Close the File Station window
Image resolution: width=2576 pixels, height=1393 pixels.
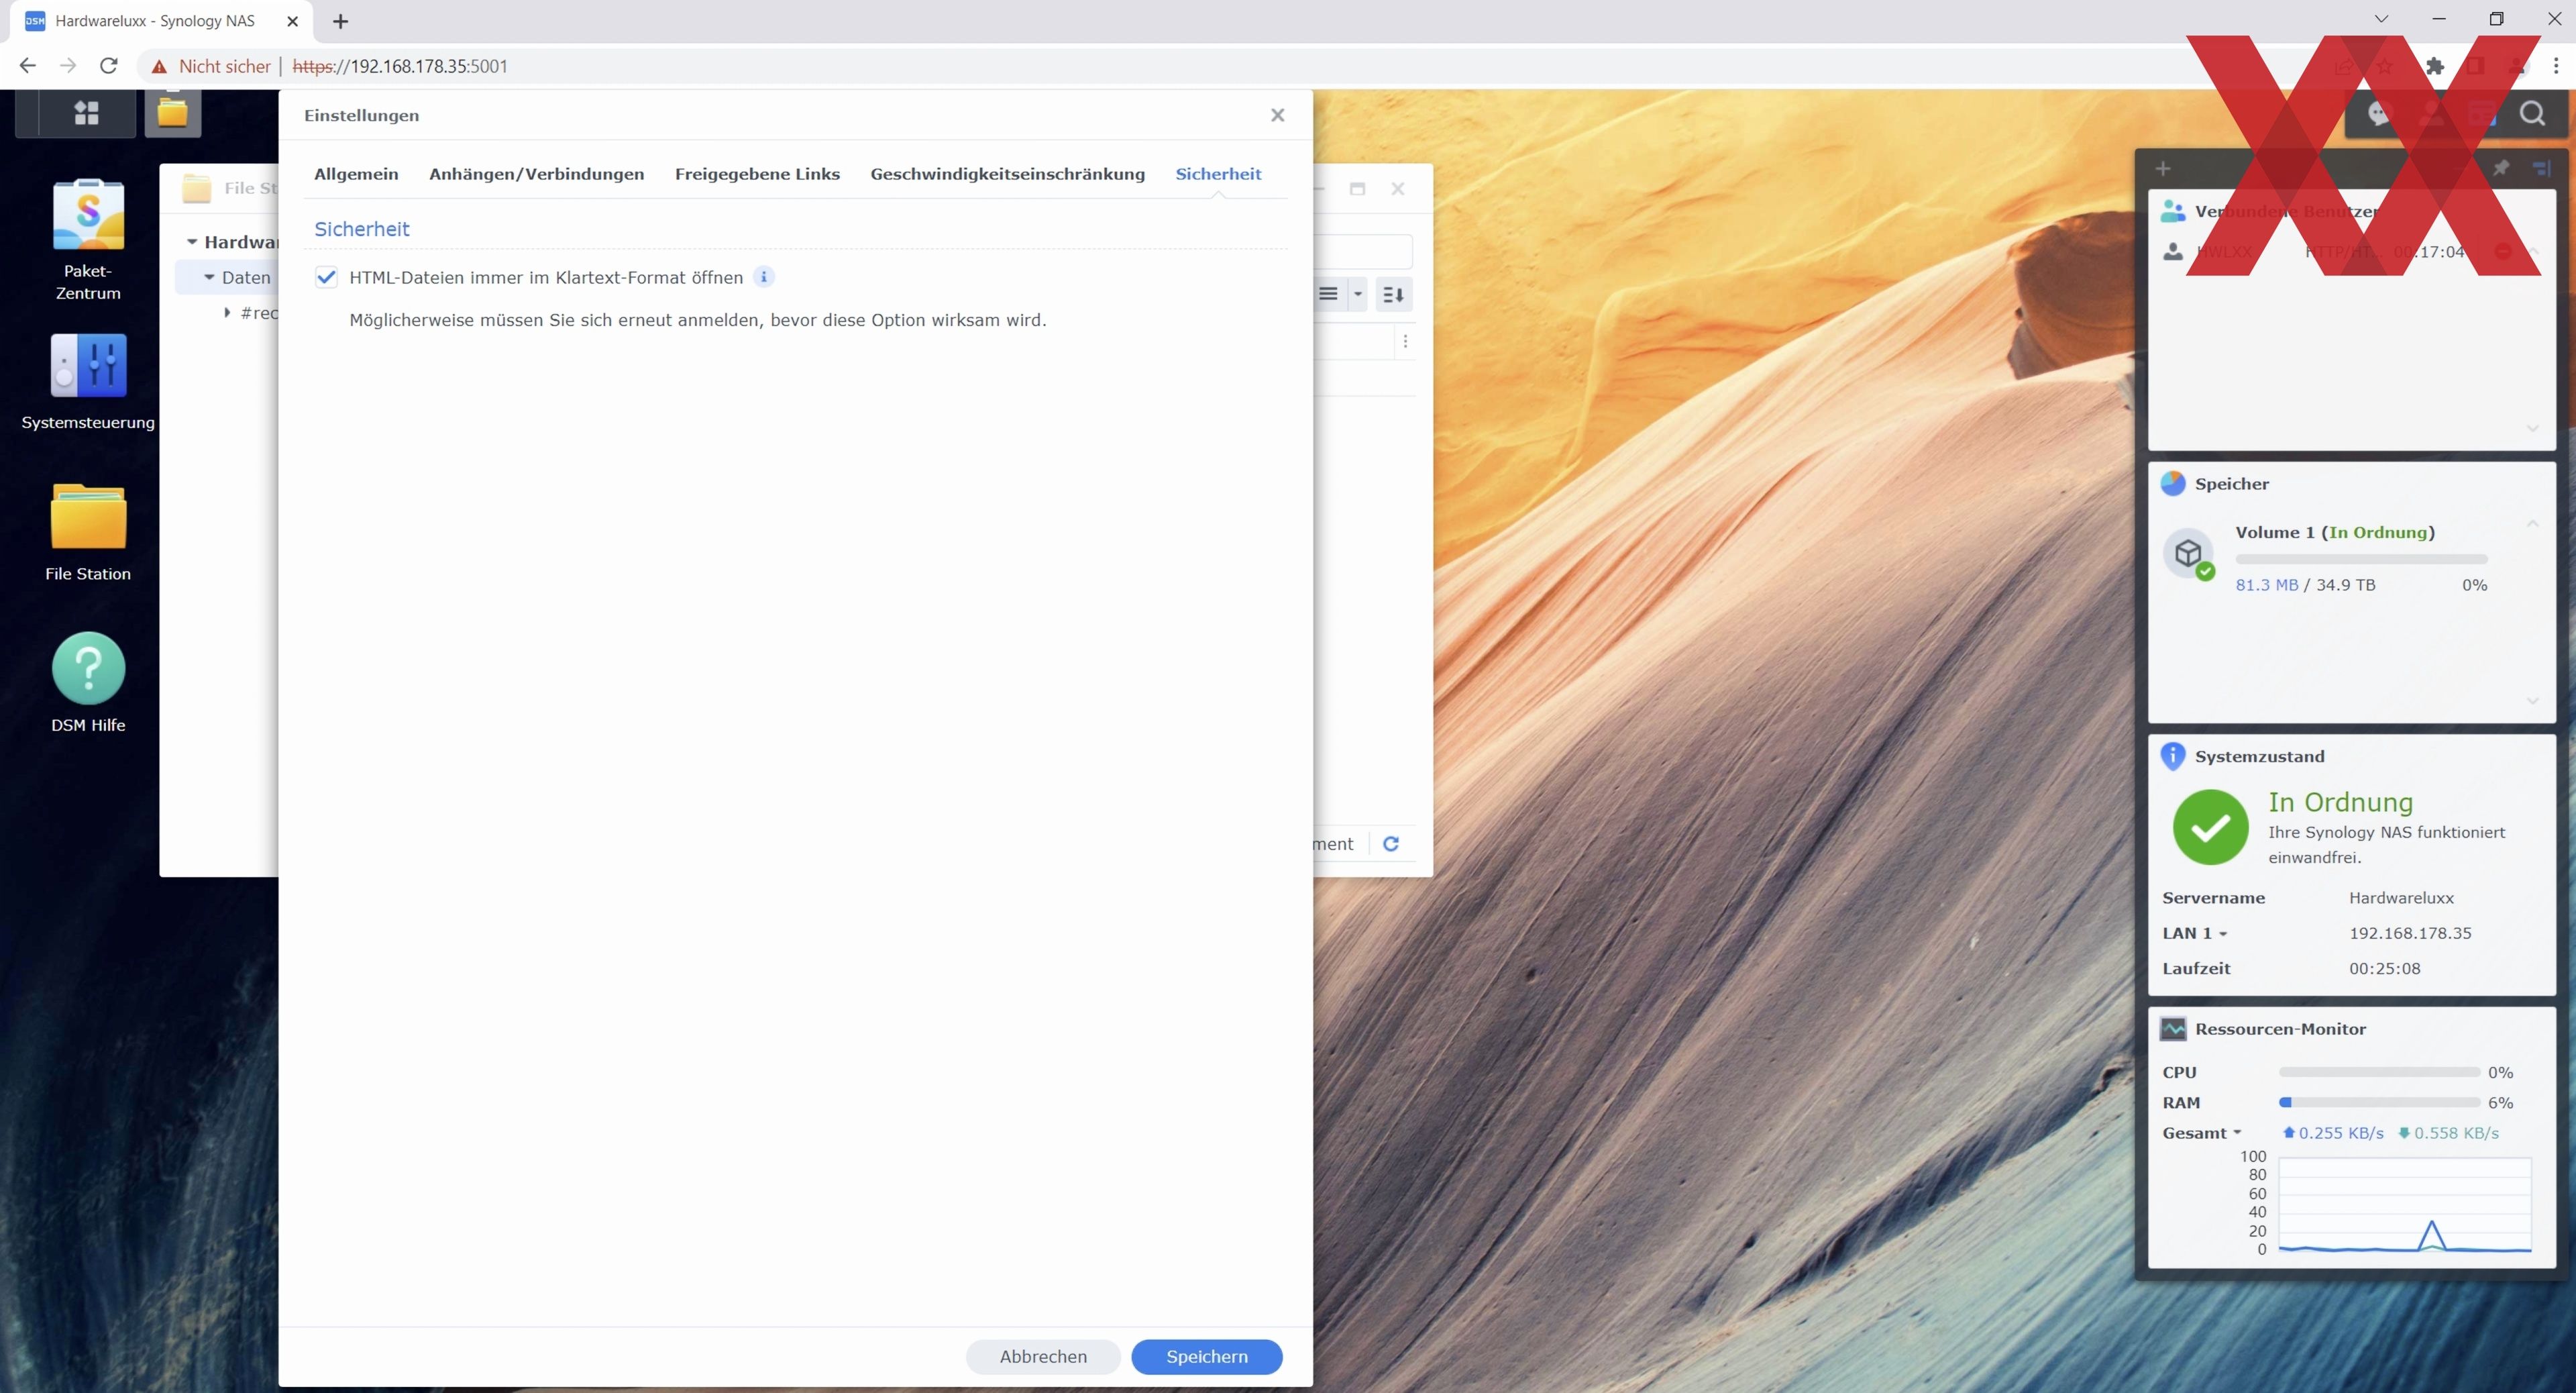pos(1398,188)
